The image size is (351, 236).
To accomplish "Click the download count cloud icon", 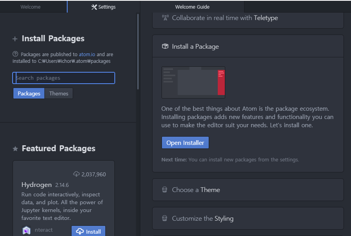I will point(76,174).
